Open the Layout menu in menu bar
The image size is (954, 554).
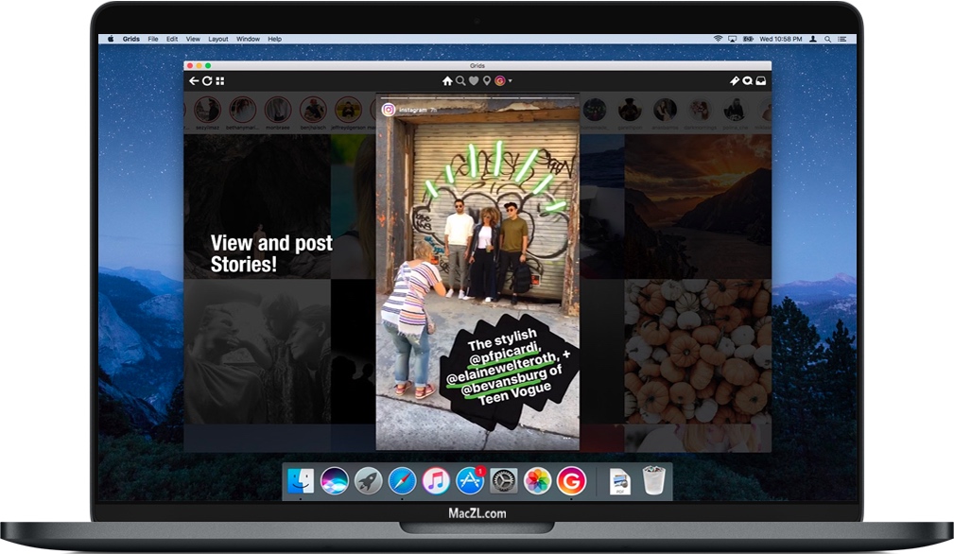[218, 39]
